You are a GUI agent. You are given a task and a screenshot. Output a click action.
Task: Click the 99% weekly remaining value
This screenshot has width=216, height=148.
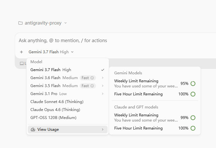(x=184, y=118)
